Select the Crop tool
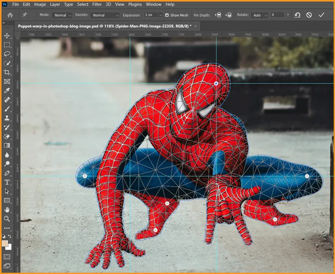Screen dimensions: 335x274 click(x=7, y=72)
